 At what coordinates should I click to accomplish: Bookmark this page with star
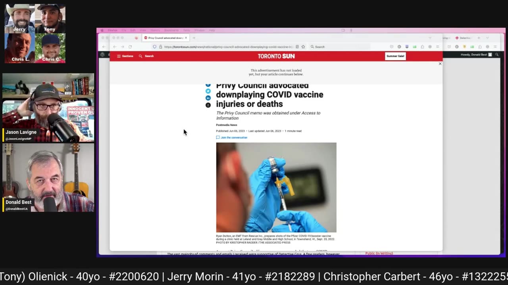[x=303, y=47]
